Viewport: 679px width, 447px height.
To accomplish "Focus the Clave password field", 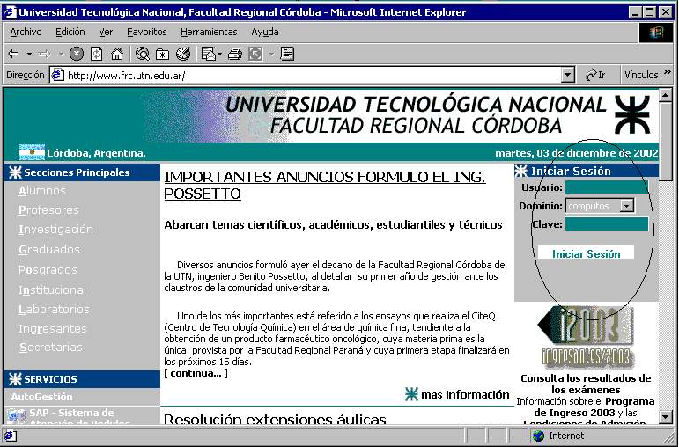I will coord(607,224).
